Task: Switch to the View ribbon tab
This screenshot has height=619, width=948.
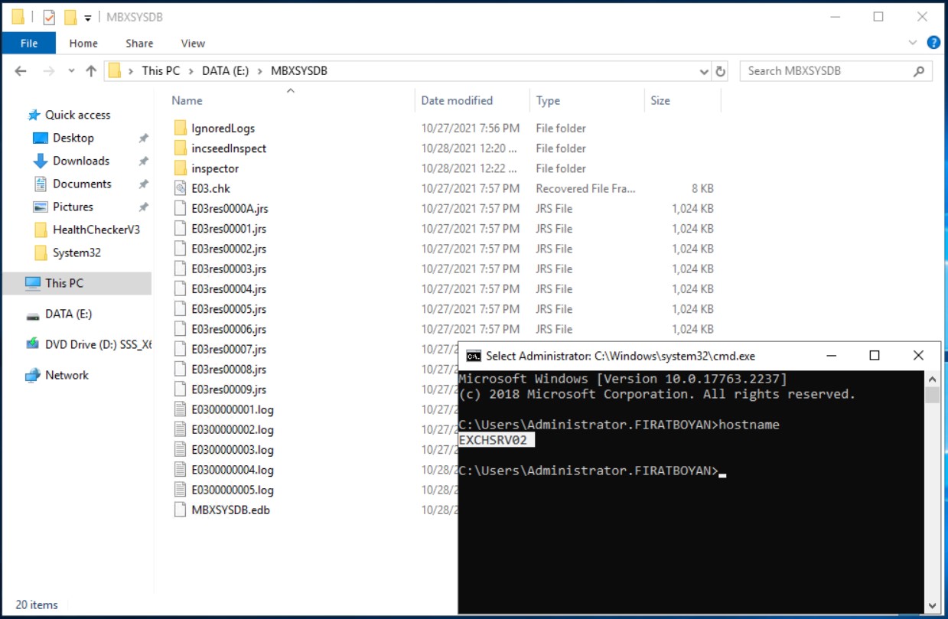Action: 193,43
